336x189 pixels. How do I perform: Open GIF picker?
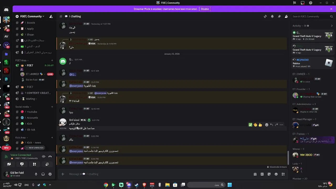(262, 174)
